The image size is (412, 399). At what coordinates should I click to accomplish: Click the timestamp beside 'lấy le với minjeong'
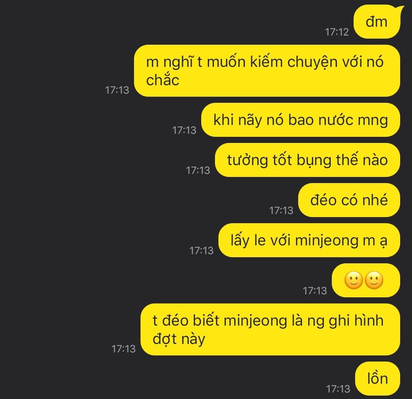click(x=202, y=251)
